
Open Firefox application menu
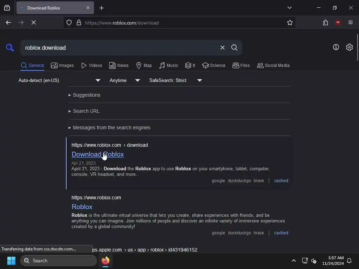pos(351,22)
